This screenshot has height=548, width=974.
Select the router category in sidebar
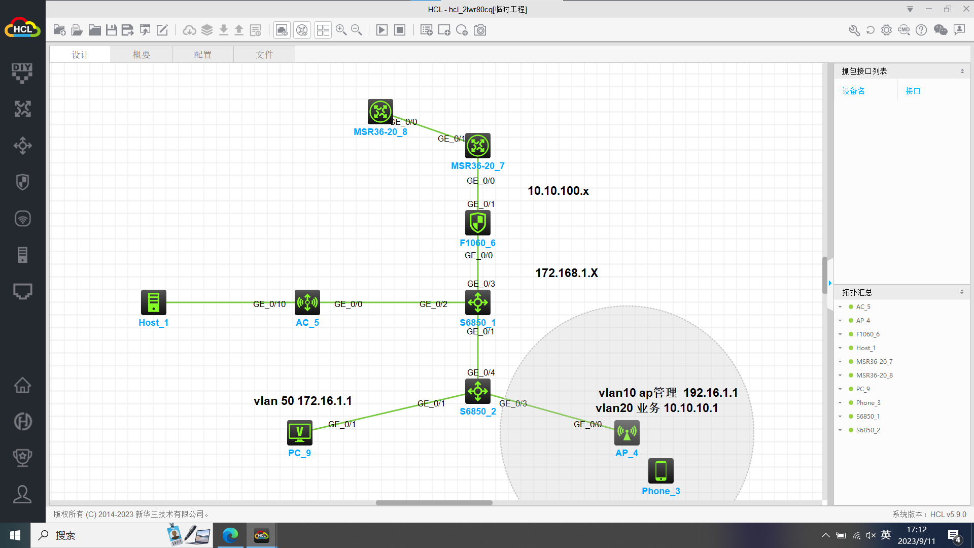point(22,109)
